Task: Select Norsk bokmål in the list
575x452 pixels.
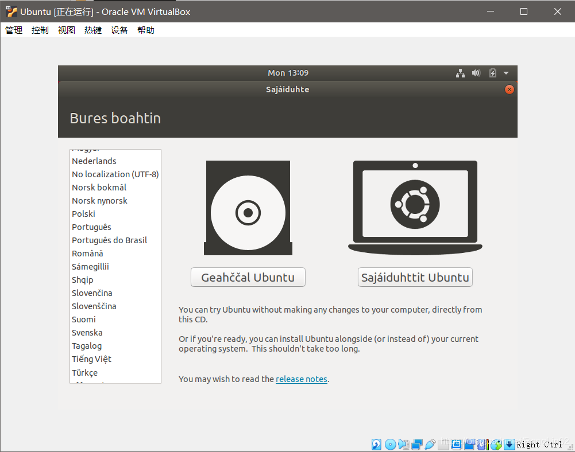Action: tap(115, 188)
